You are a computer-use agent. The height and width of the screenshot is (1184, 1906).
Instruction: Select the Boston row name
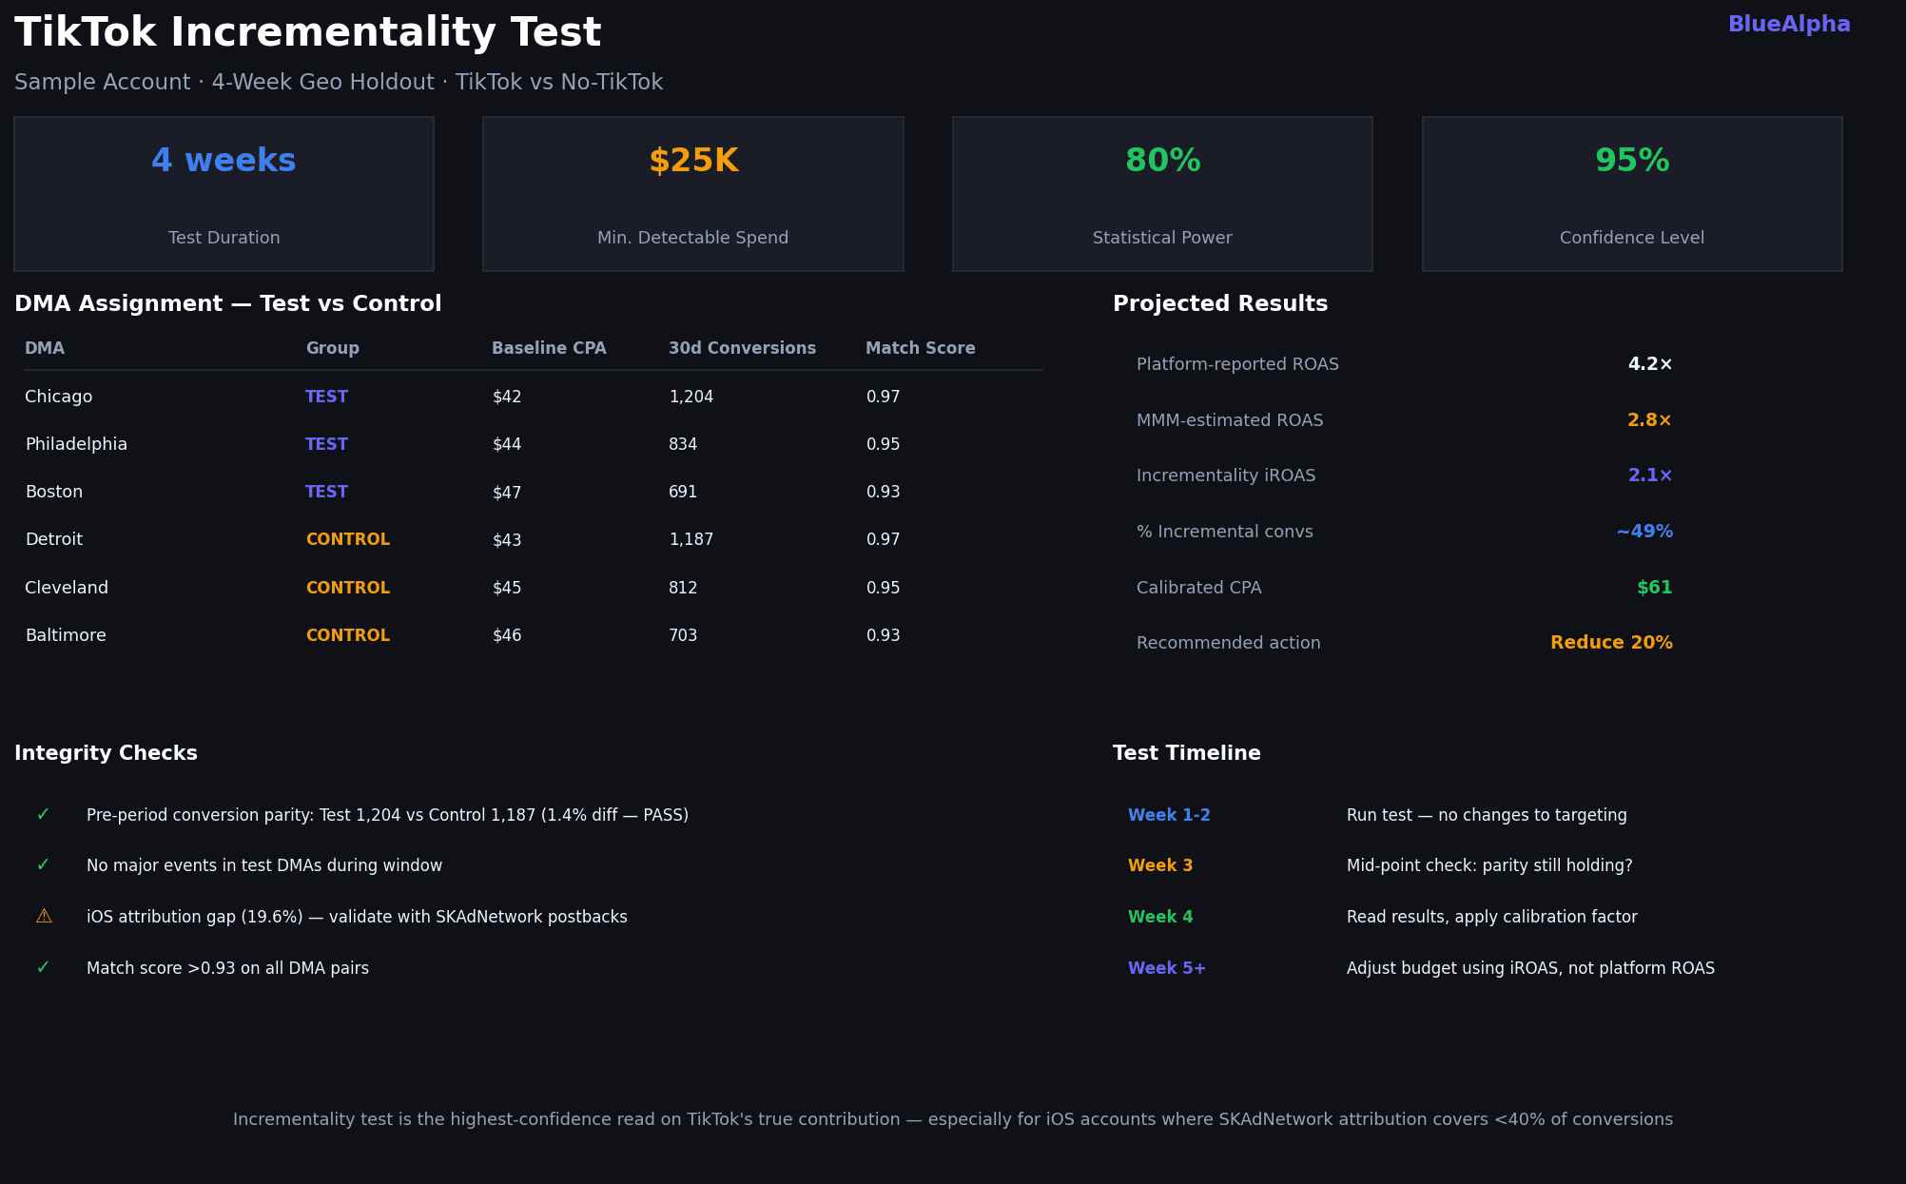(54, 492)
